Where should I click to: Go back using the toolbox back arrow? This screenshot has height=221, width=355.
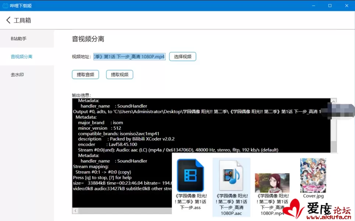[x=8, y=20]
